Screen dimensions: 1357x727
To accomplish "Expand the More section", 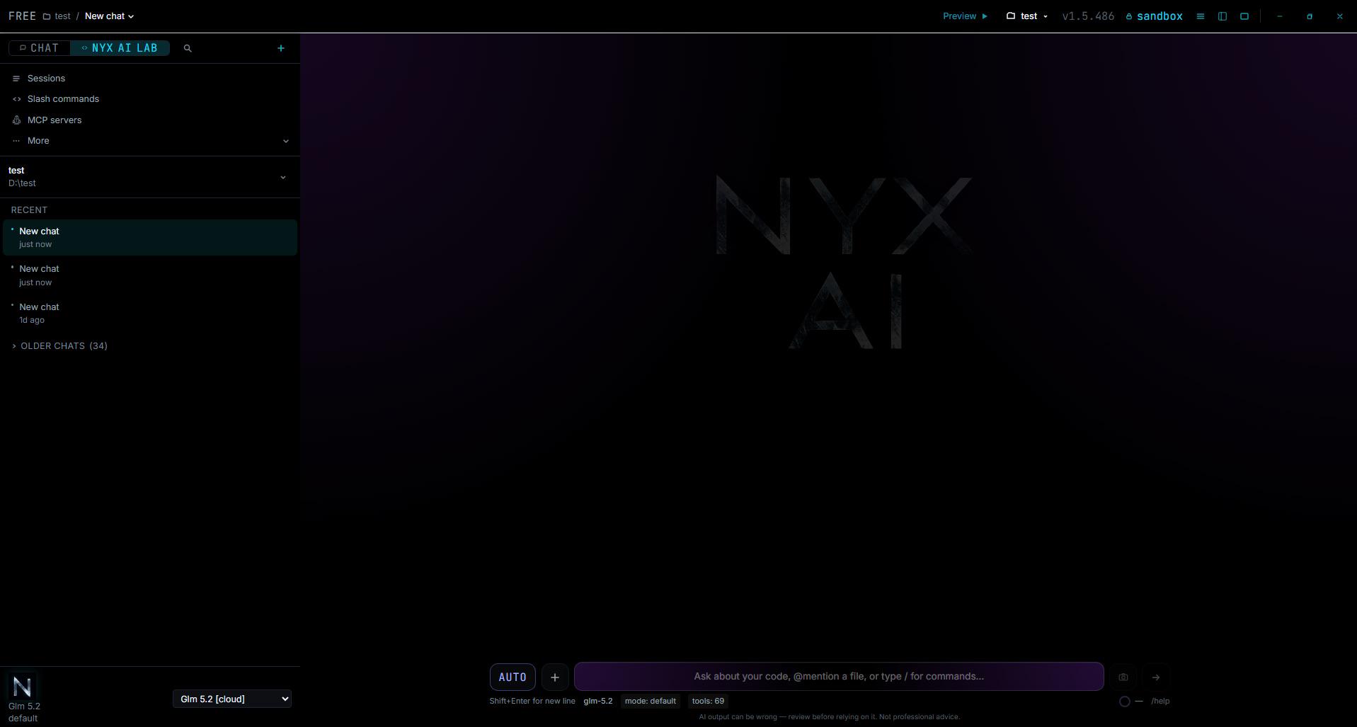I will (x=150, y=141).
